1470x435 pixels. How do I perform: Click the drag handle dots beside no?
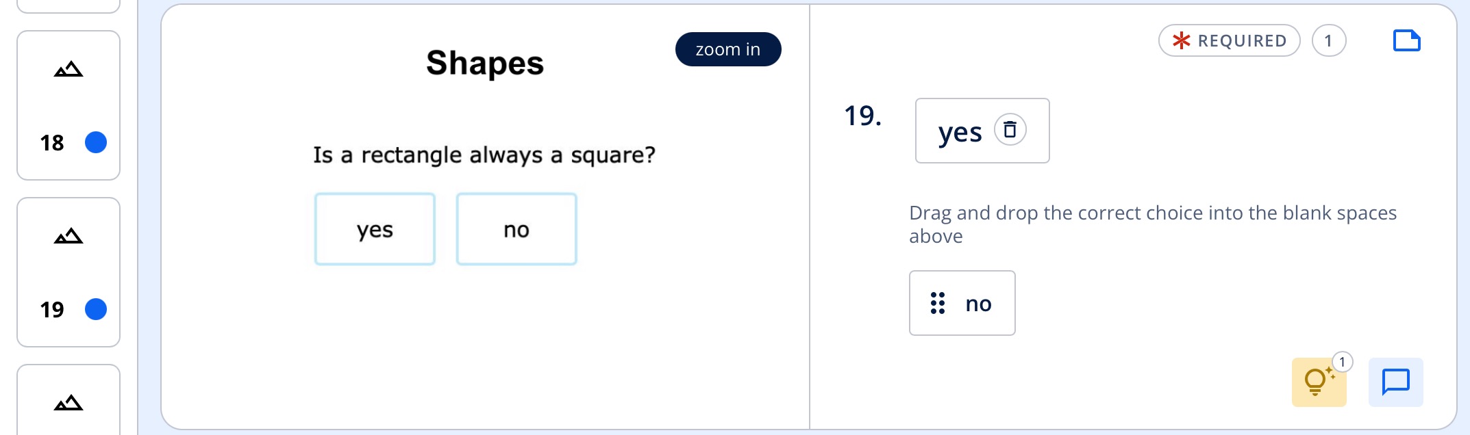click(x=938, y=303)
